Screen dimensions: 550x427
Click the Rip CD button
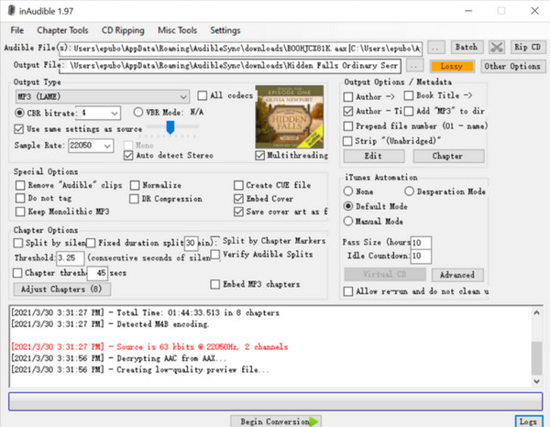click(527, 47)
